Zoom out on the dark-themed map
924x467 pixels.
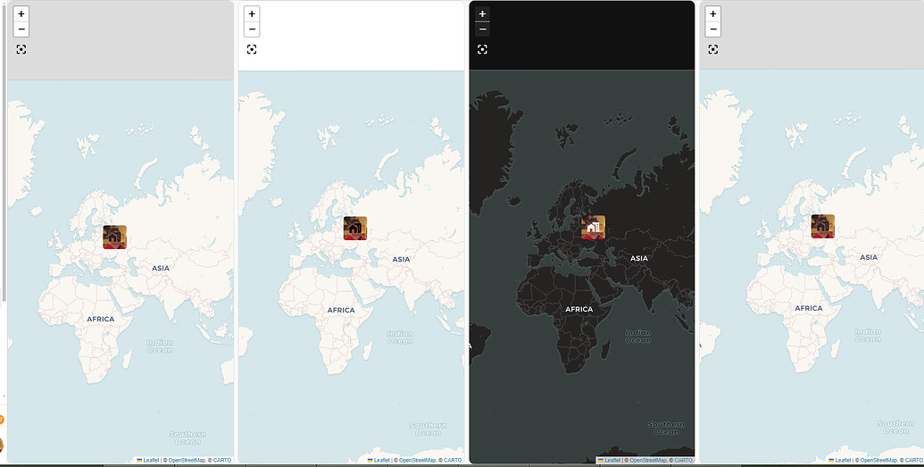point(482,29)
